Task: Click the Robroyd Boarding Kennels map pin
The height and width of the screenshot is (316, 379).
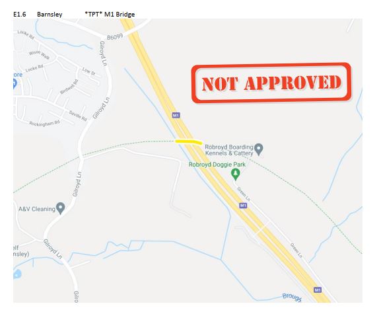Action: 259,149
